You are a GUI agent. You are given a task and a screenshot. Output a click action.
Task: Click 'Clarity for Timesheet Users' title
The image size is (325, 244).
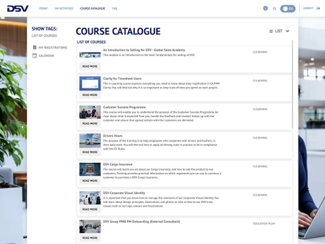122,79
